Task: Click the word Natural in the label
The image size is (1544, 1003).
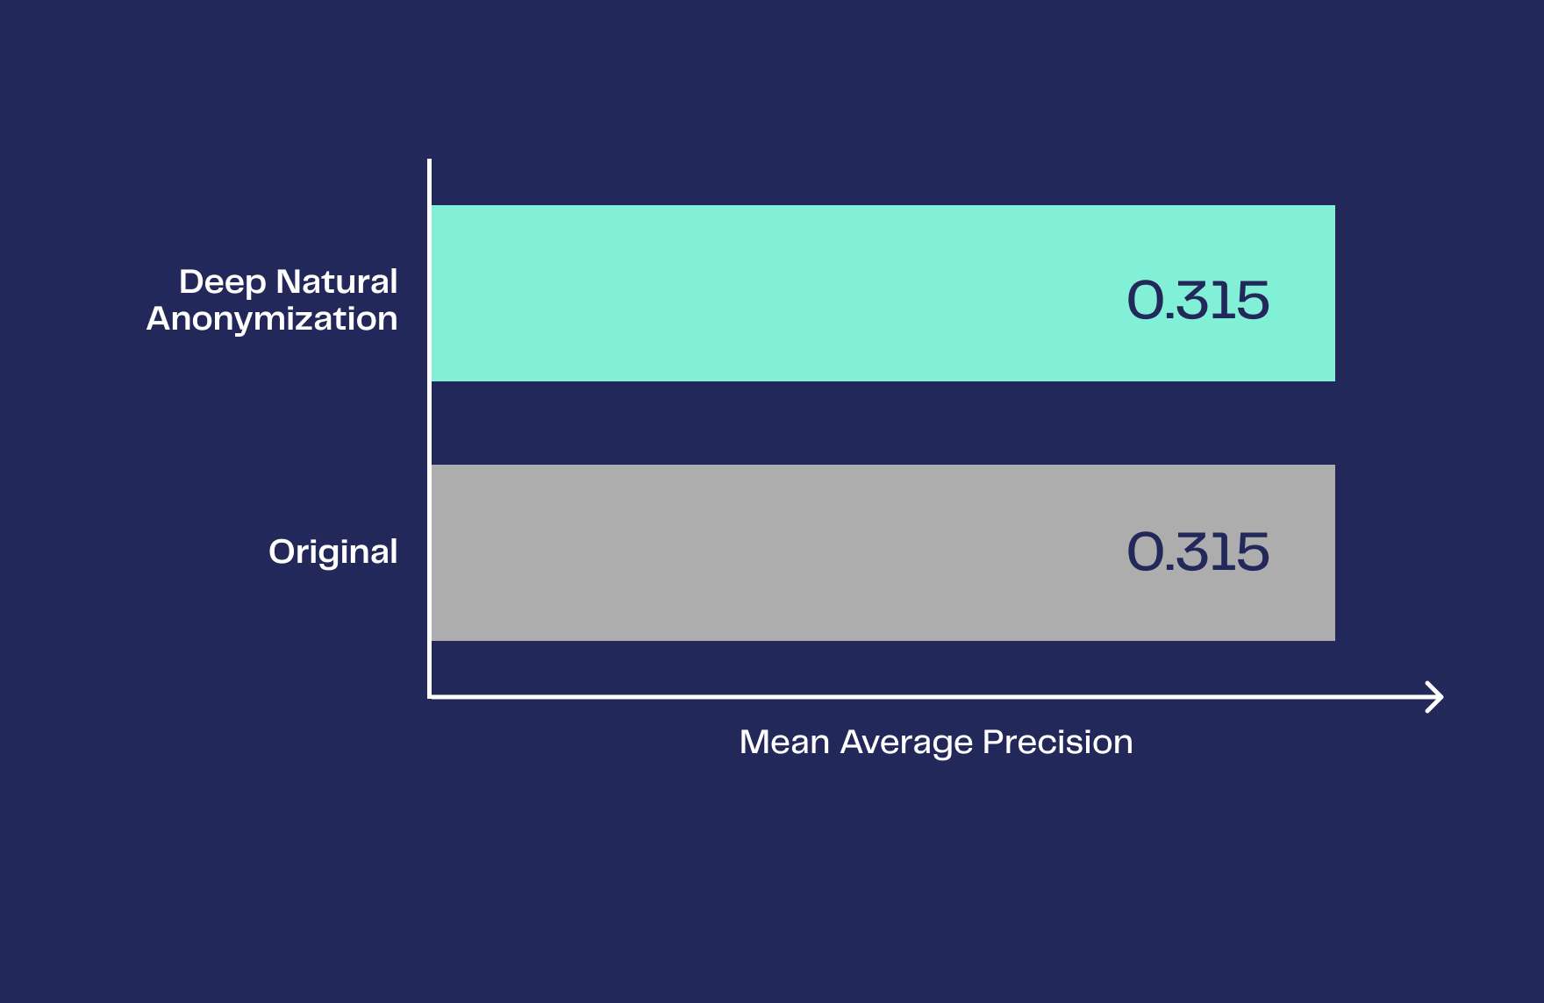Action: [337, 282]
